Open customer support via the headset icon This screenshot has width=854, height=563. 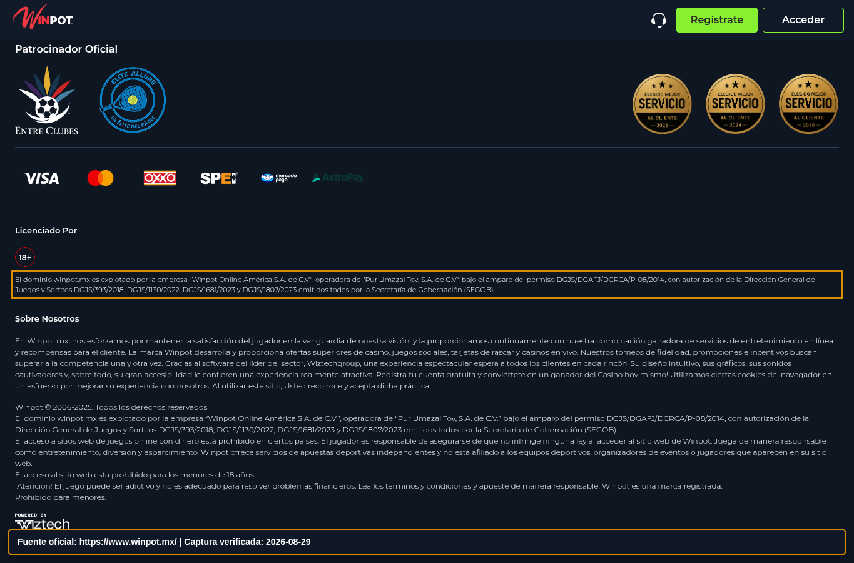(x=659, y=20)
